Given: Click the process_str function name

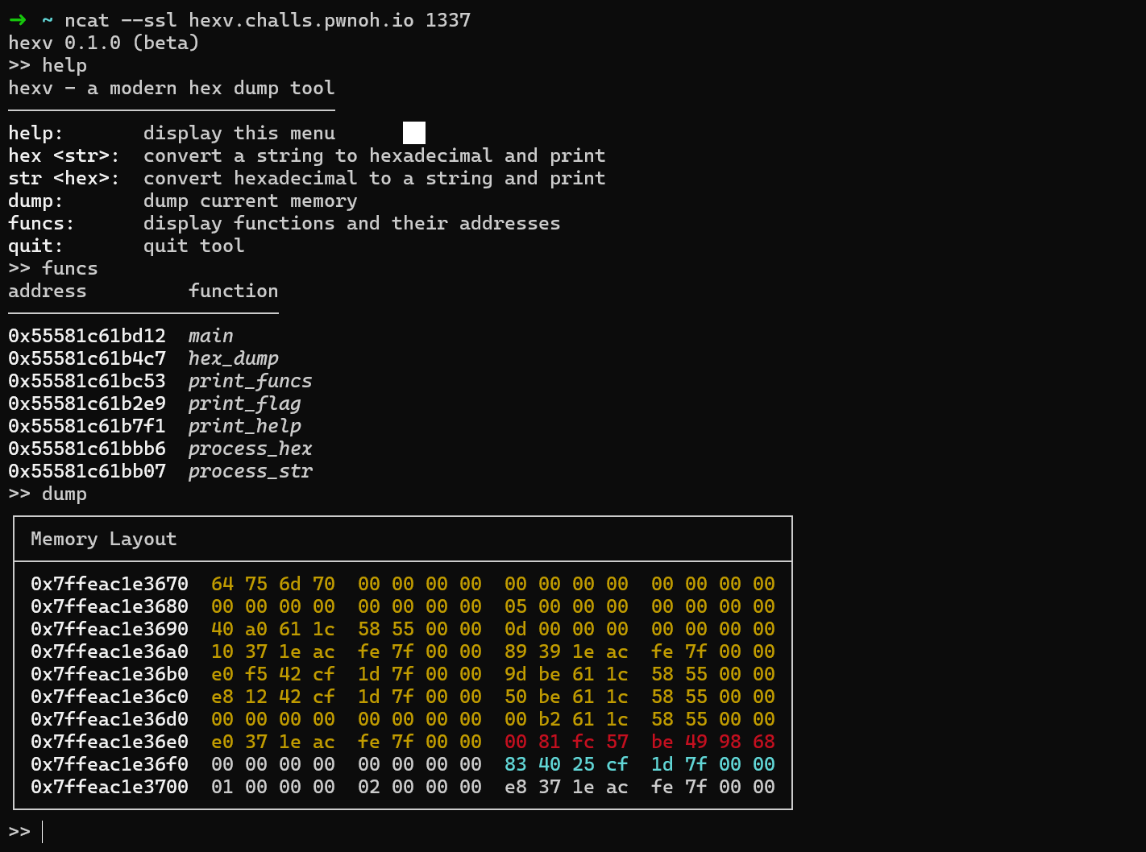Looking at the screenshot, I should click(250, 471).
